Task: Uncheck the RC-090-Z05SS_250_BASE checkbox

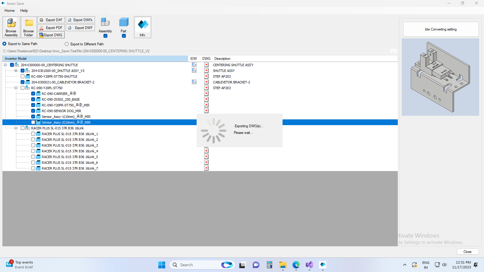Action: (33, 99)
